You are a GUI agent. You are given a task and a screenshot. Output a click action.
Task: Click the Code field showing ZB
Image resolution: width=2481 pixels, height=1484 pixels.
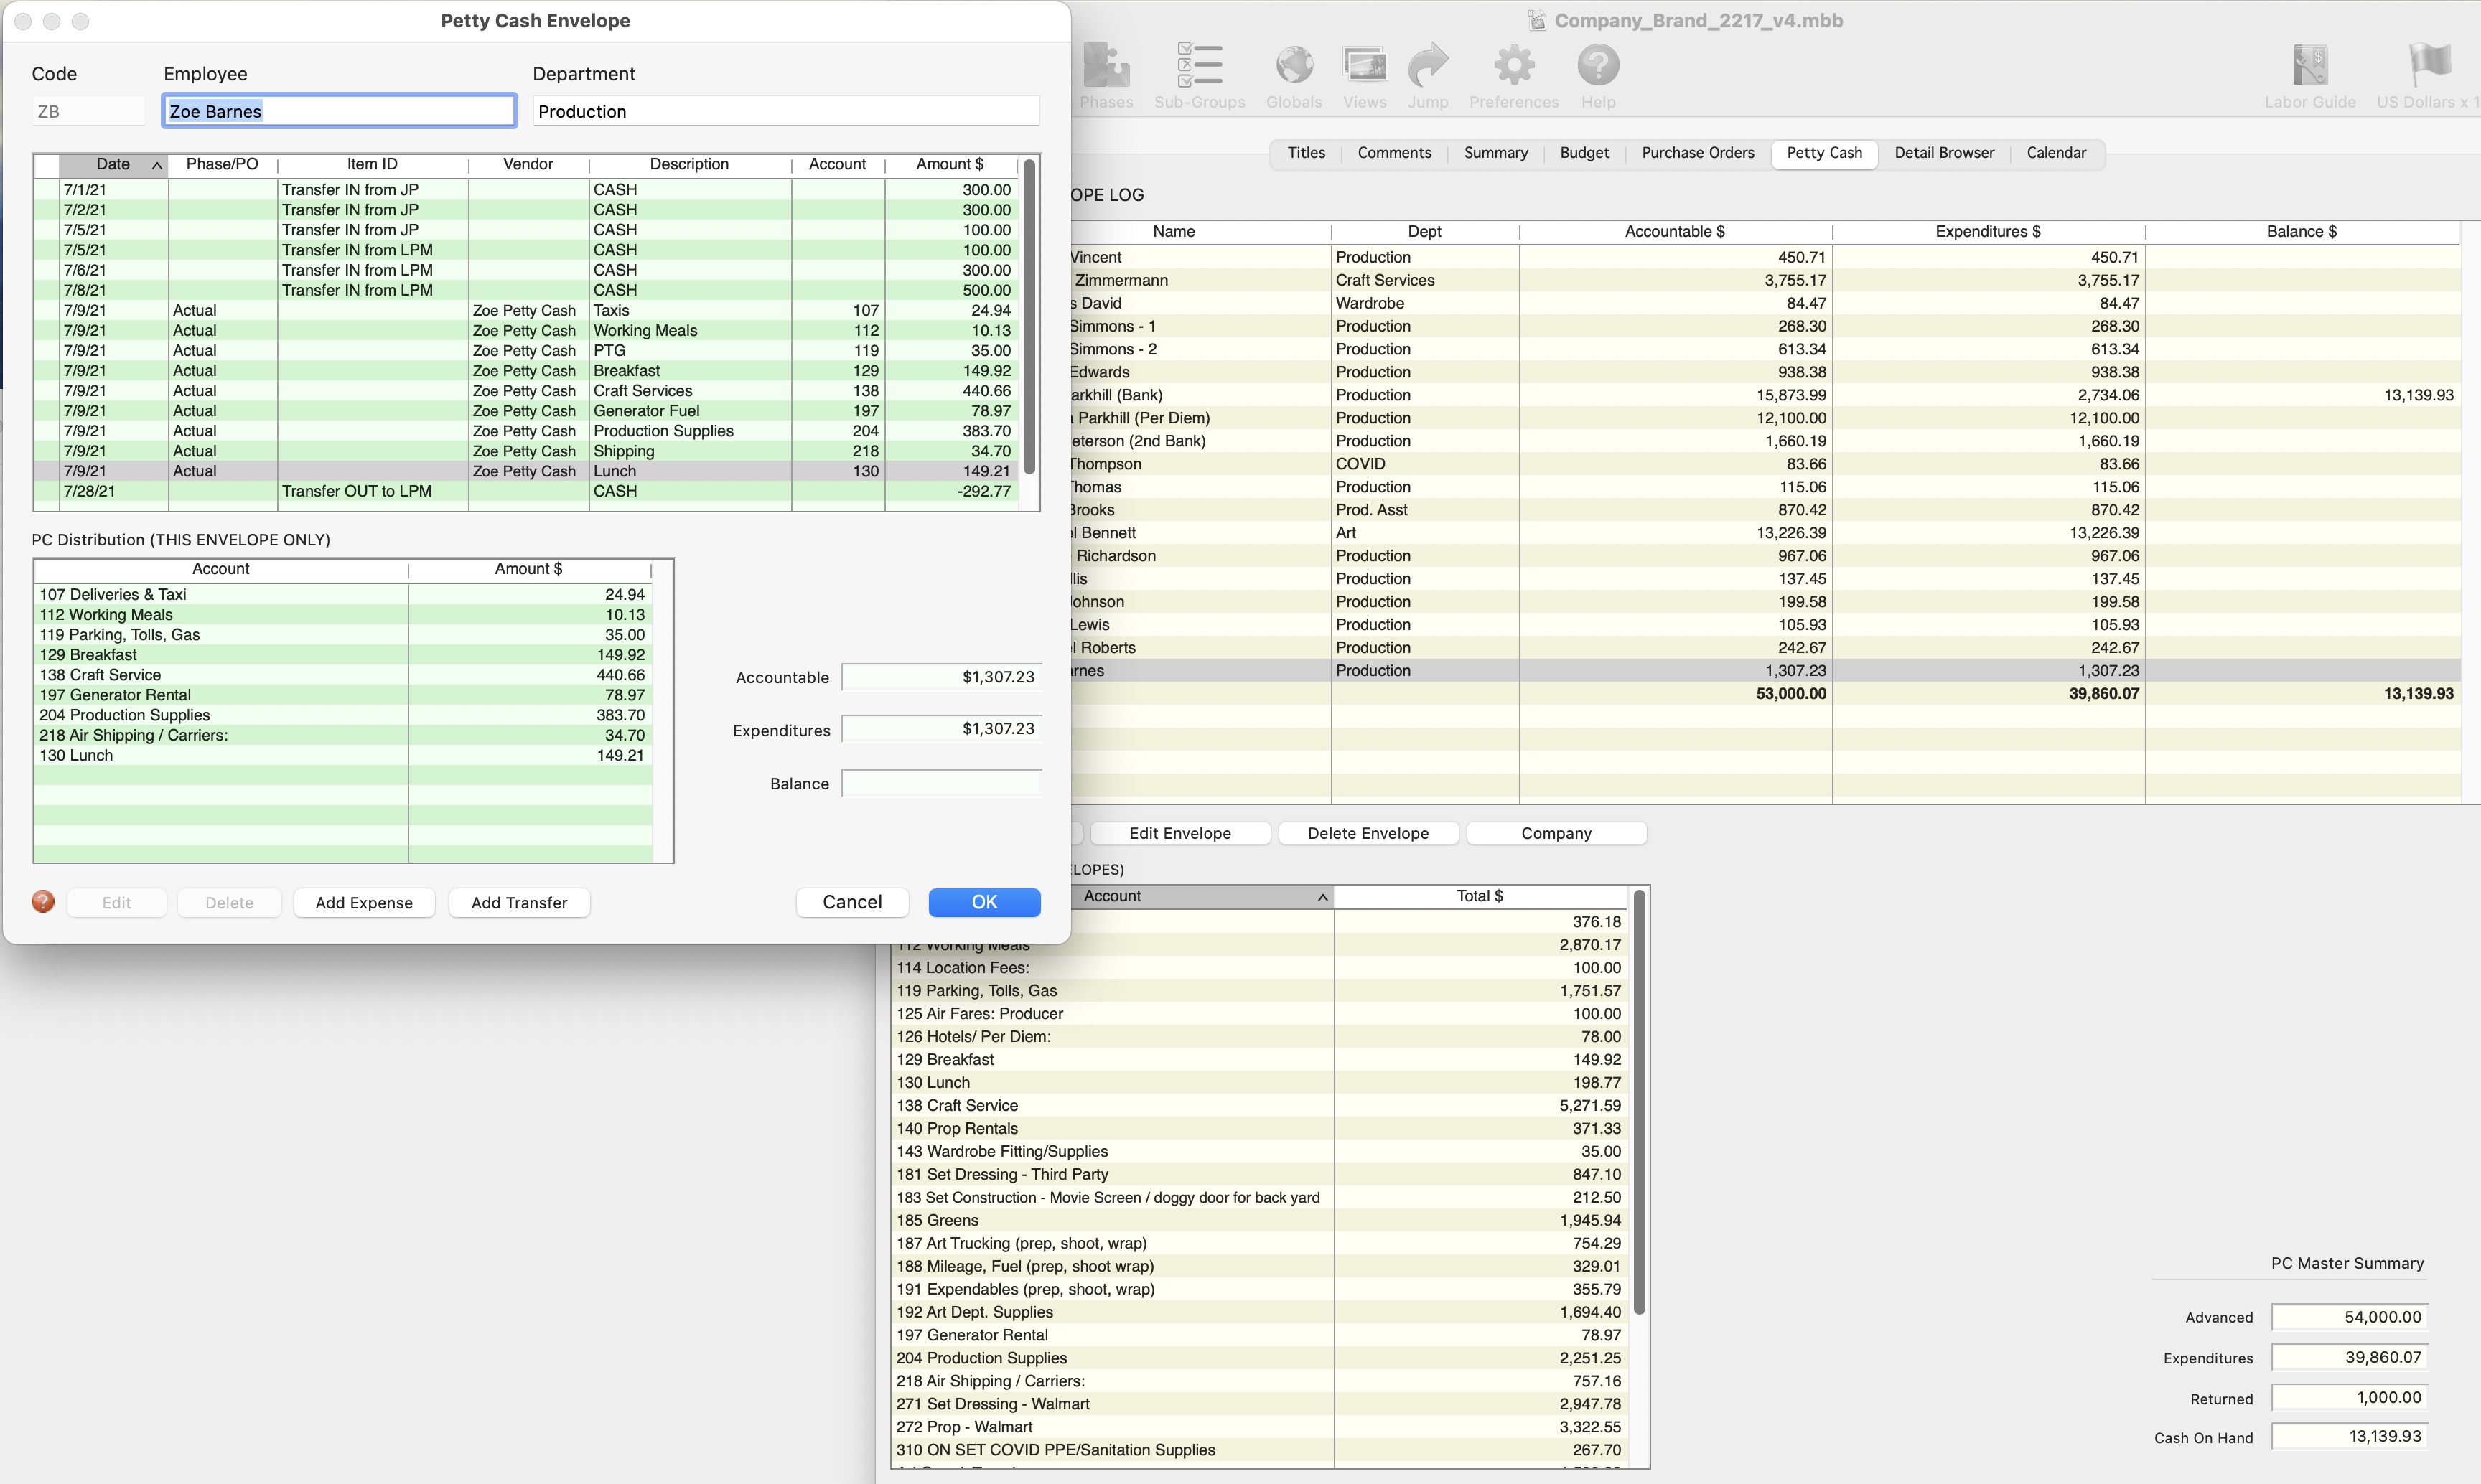(88, 111)
